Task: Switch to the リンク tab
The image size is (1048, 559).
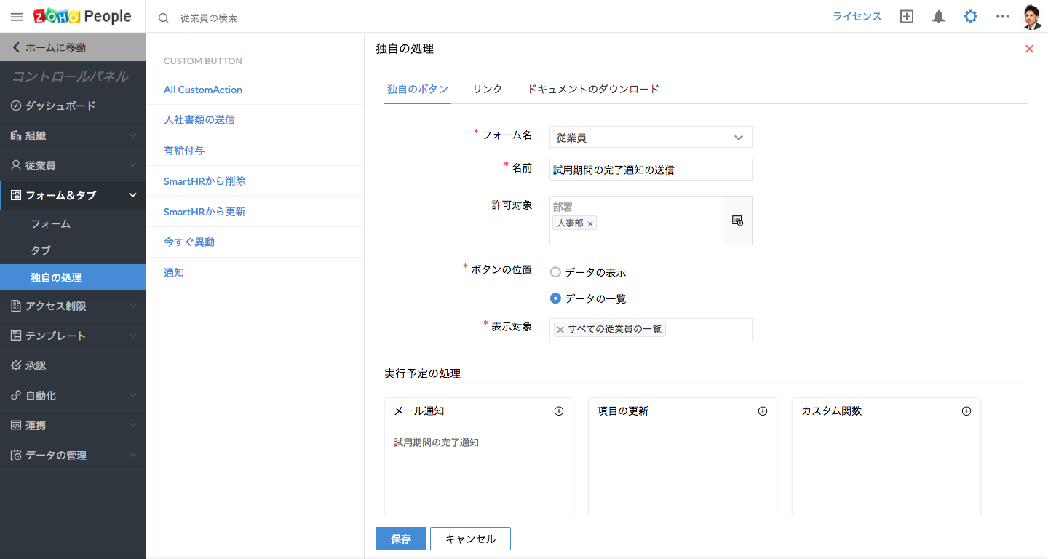Action: [488, 89]
